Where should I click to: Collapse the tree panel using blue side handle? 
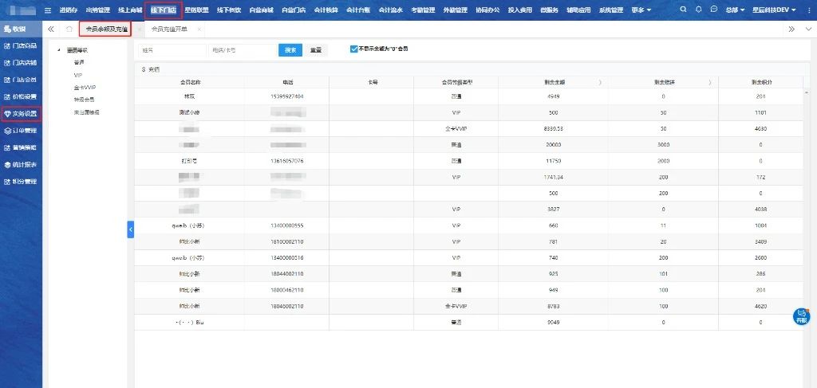[131, 229]
